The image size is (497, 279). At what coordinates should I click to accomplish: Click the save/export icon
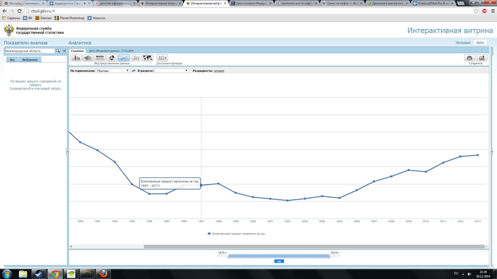point(481,58)
